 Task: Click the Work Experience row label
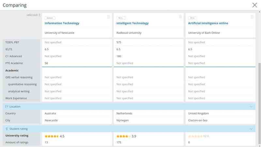click(x=16, y=98)
